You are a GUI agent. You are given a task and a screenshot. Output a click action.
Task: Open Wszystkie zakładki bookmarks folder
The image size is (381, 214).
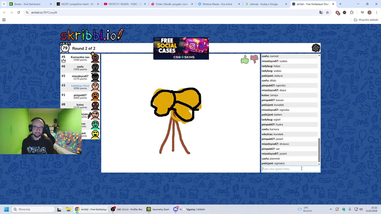366,20
